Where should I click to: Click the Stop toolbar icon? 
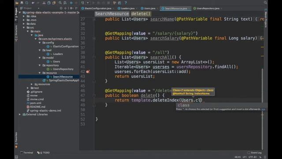(x=108, y=3)
